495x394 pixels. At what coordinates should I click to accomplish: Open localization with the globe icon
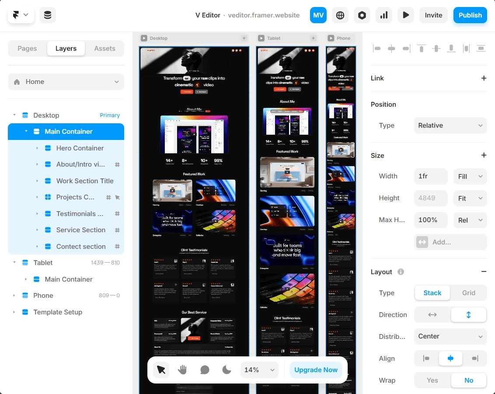pos(340,15)
